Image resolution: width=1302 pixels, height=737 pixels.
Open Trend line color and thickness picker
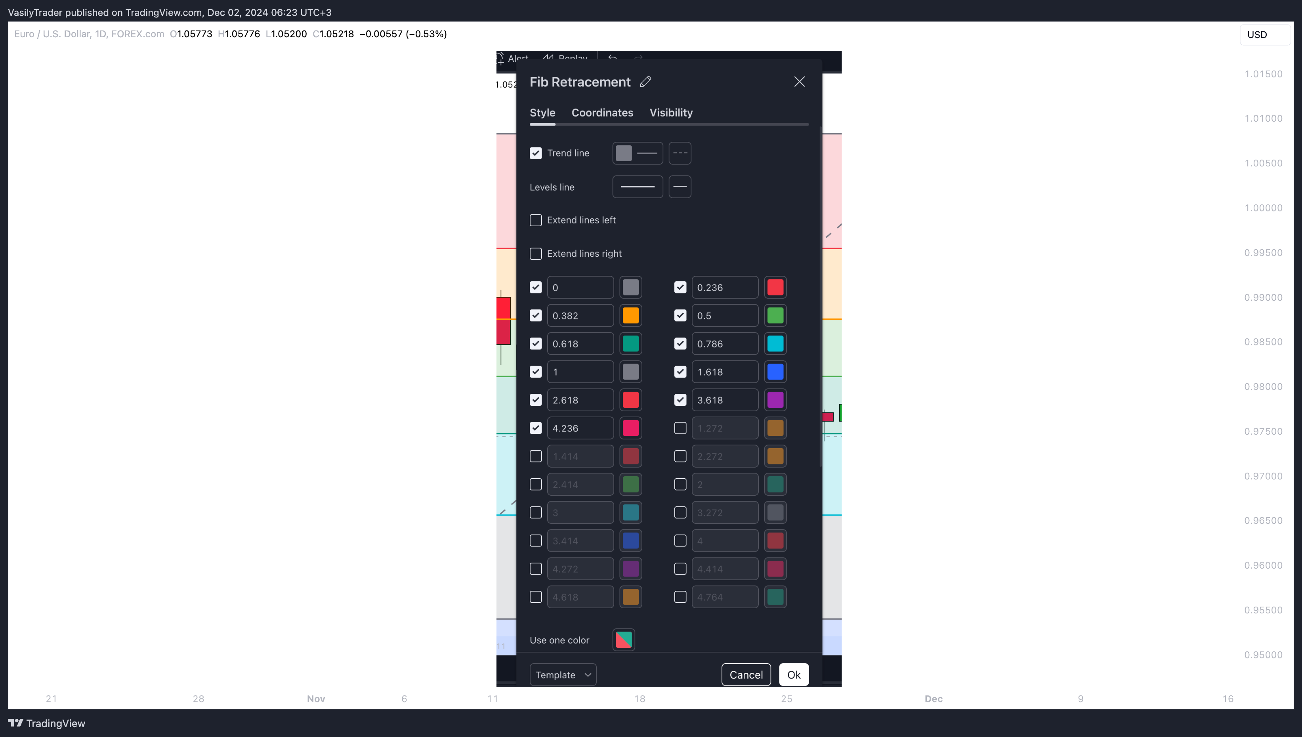tap(638, 153)
